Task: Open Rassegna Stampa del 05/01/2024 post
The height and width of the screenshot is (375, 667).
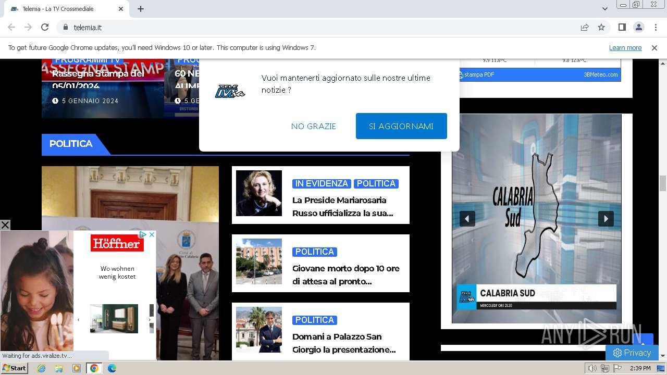Action: [x=98, y=79]
